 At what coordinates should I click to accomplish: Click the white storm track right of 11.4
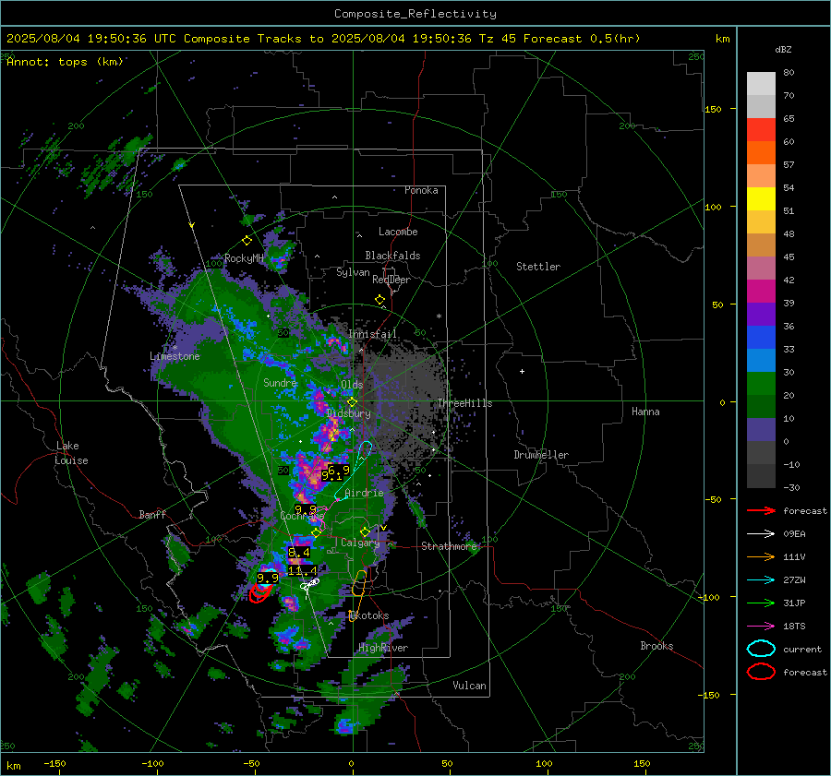(310, 584)
